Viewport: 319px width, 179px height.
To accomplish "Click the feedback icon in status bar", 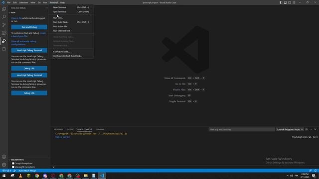I will click(x=310, y=171).
